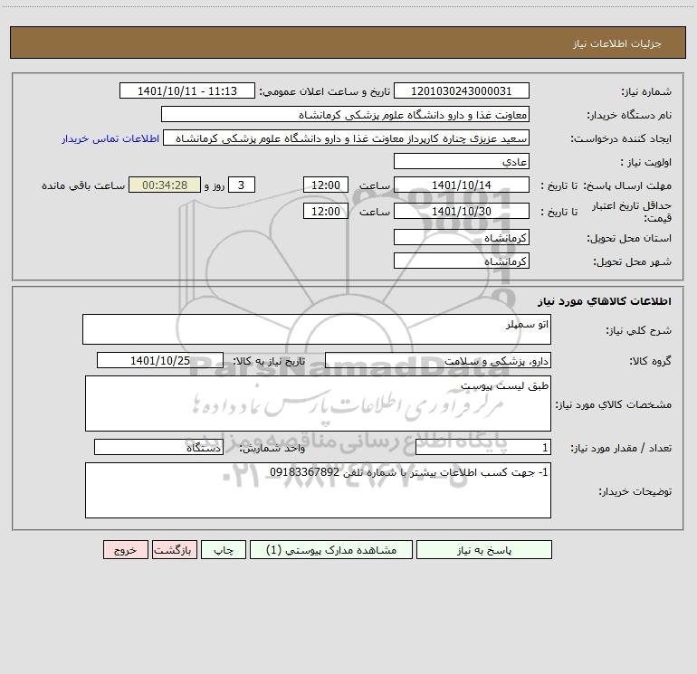Click the گروه کالا field

point(438,360)
